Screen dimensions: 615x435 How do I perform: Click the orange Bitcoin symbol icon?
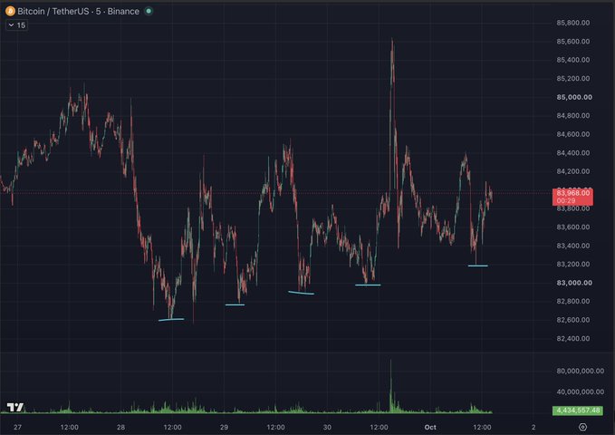click(x=10, y=11)
